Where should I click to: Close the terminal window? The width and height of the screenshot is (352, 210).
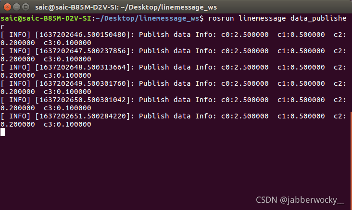click(7, 7)
